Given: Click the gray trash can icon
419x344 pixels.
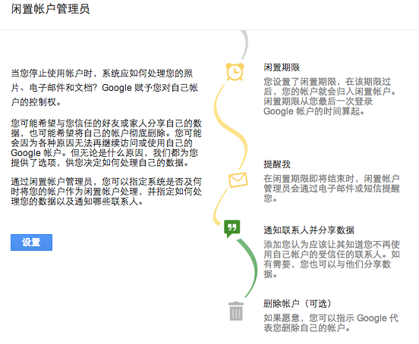Looking at the screenshot, I should click(x=236, y=311).
